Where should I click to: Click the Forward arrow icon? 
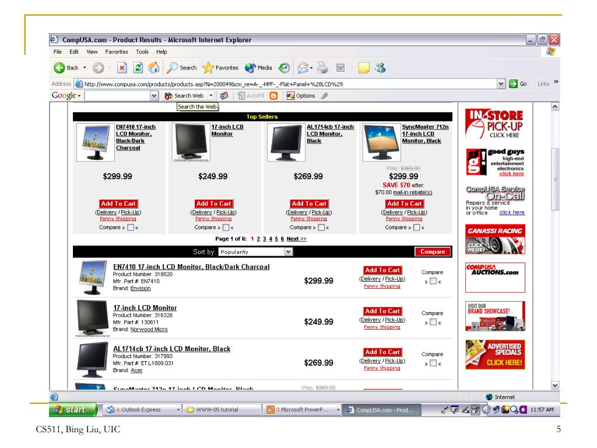(98, 68)
